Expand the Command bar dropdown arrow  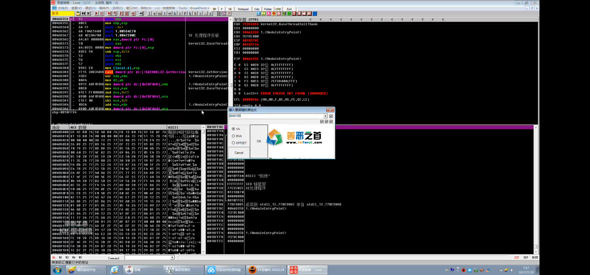pyautogui.click(x=172, y=258)
